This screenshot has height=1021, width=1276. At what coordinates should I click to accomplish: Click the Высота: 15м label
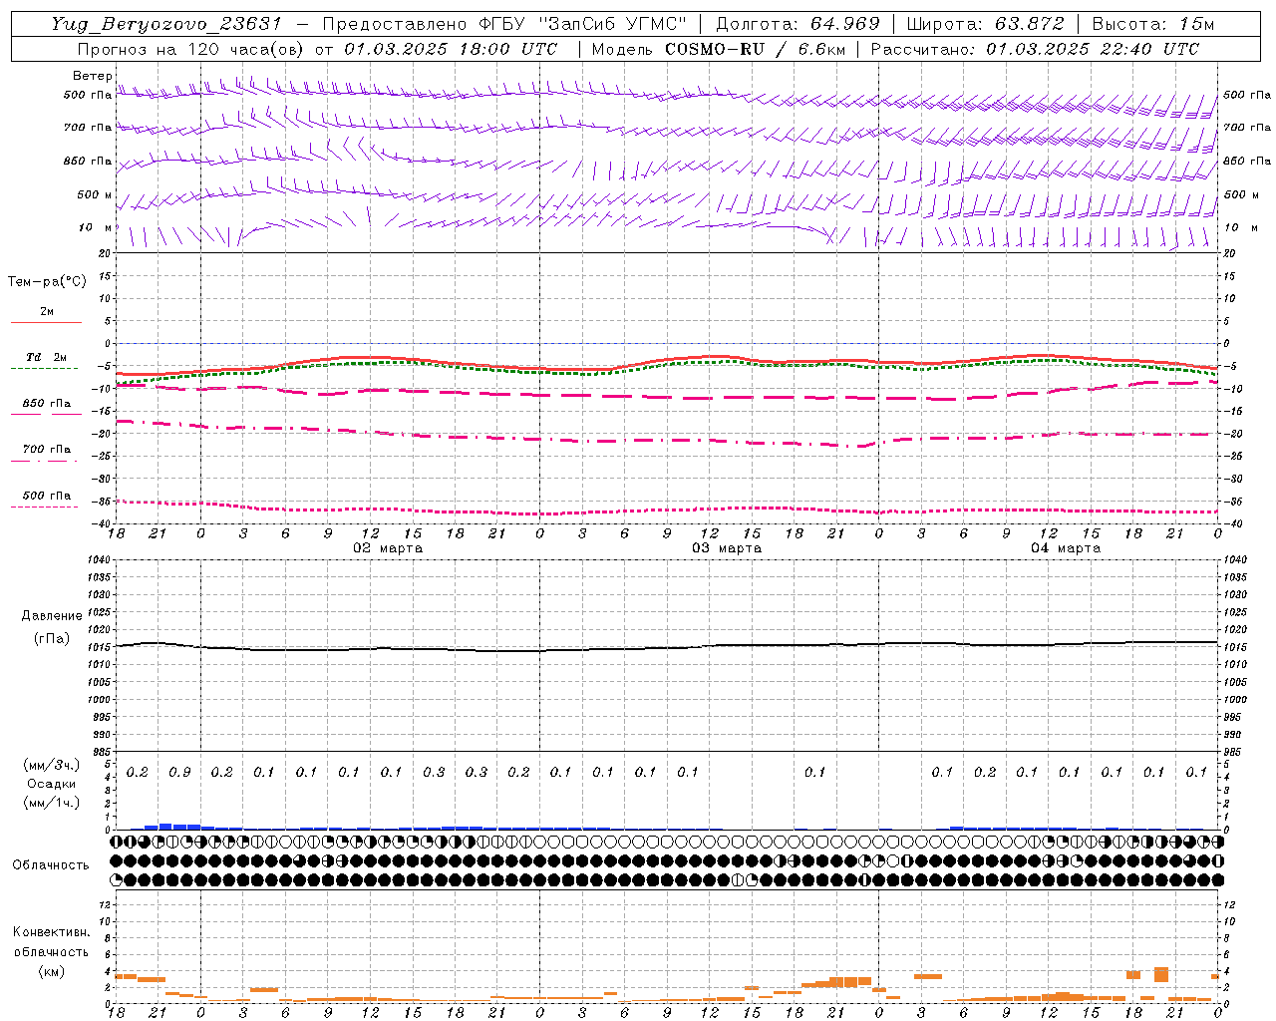(x=1153, y=24)
